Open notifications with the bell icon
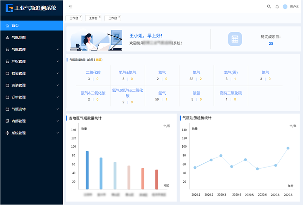 [x=277, y=7]
